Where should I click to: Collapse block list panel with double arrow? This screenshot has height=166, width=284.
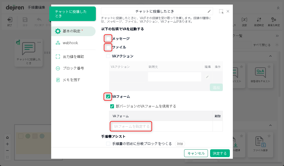pos(277,36)
